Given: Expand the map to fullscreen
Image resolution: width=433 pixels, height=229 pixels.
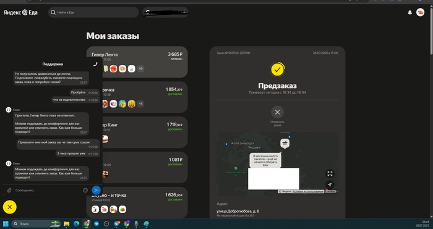Looking at the screenshot, I should [330, 174].
